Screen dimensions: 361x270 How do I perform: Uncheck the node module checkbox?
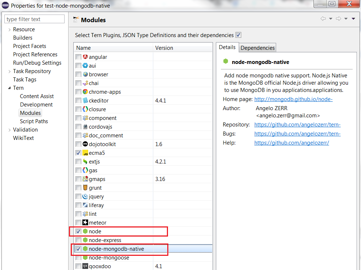coord(78,231)
